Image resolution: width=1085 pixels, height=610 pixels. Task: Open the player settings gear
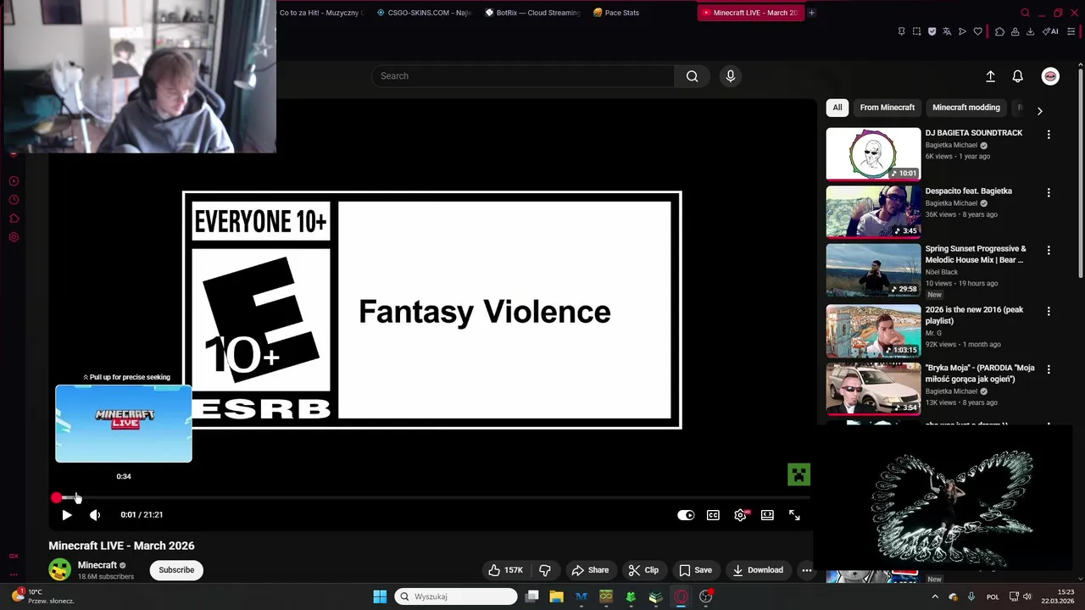741,515
